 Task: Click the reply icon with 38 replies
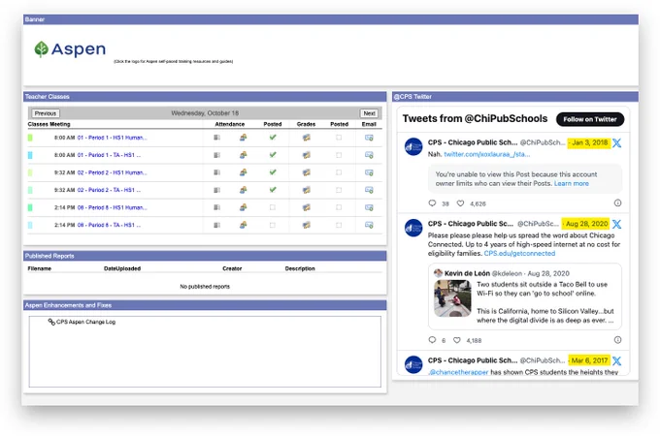click(432, 203)
